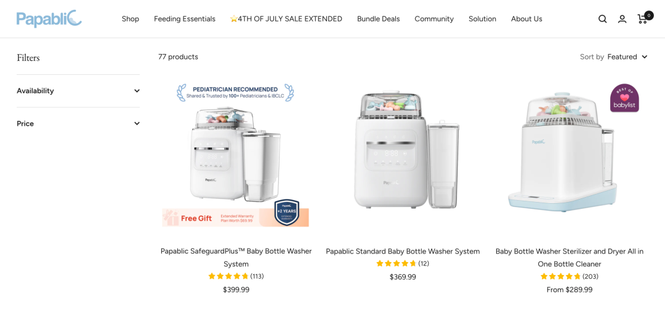665x310 pixels.
Task: Expand the Price filter
Action: pyautogui.click(x=78, y=123)
